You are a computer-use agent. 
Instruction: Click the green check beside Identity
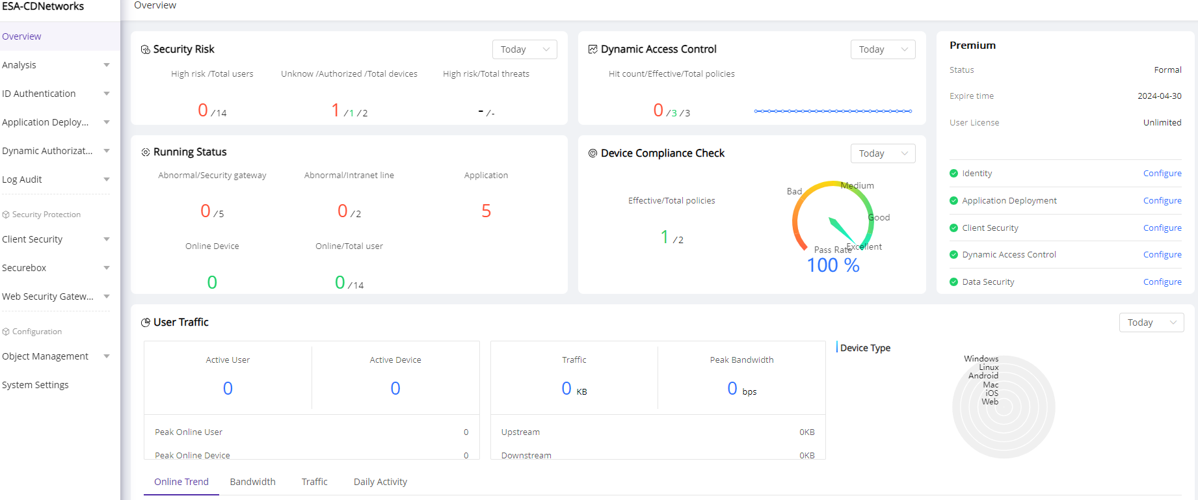pos(954,174)
